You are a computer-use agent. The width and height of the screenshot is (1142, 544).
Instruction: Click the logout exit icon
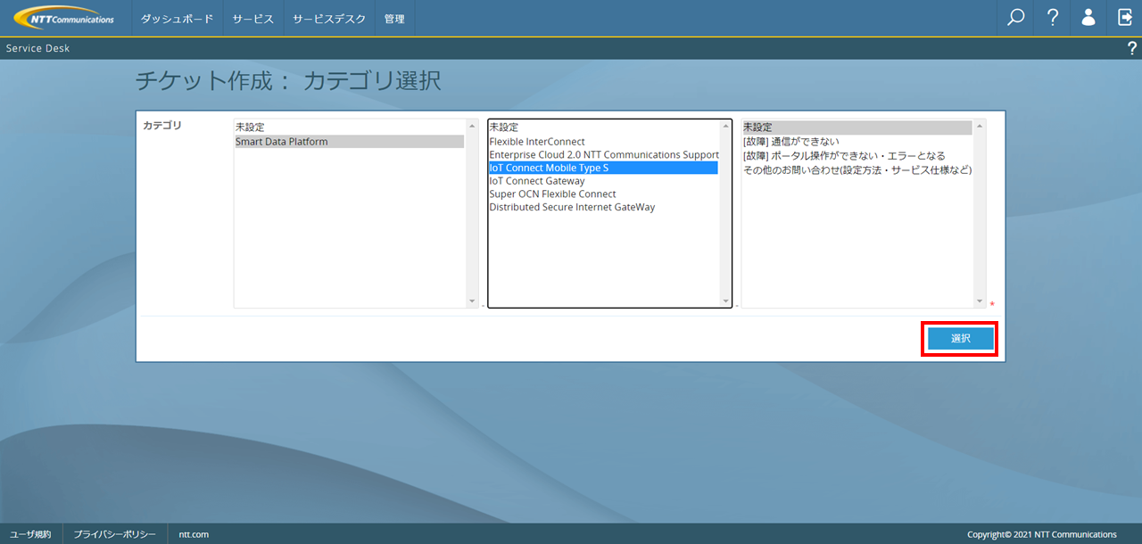(1124, 18)
